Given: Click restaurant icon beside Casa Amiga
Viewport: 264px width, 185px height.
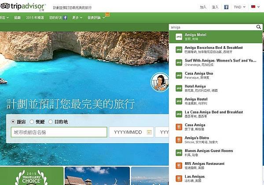Looking at the screenshot, I should [179, 127].
